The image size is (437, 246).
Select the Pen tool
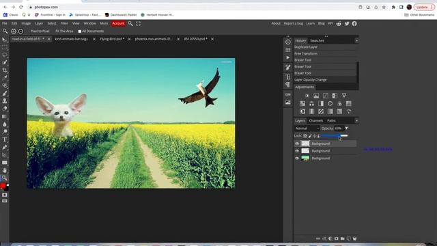[x=5, y=147]
